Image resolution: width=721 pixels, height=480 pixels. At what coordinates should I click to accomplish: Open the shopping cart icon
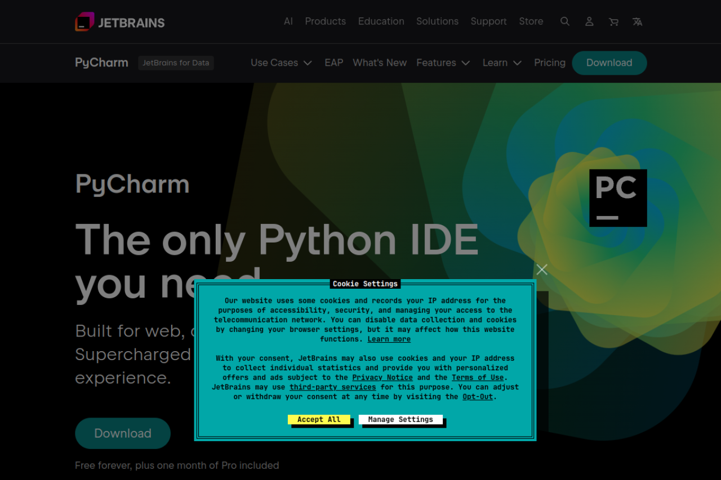tap(613, 21)
